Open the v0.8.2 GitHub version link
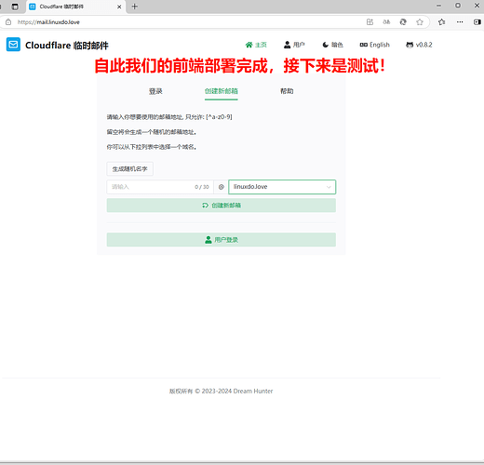The height and width of the screenshot is (465, 484). tap(419, 45)
